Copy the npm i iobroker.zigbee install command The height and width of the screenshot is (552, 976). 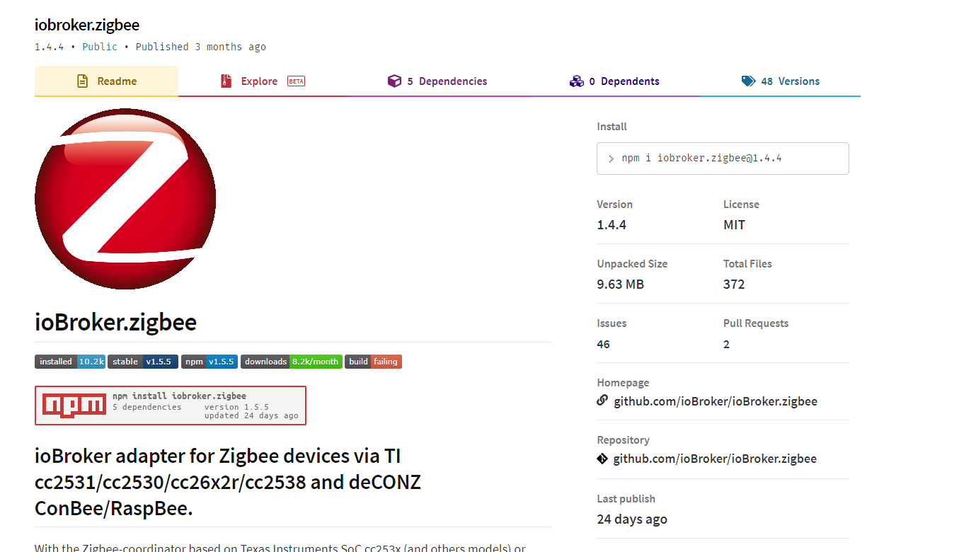pyautogui.click(x=723, y=159)
